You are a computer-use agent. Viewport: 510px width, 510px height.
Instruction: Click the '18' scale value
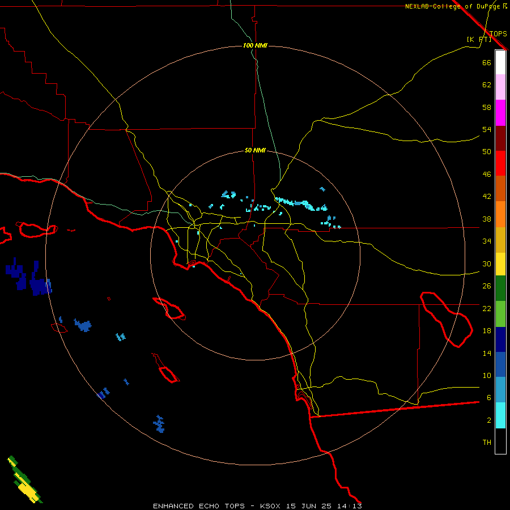pyautogui.click(x=487, y=331)
